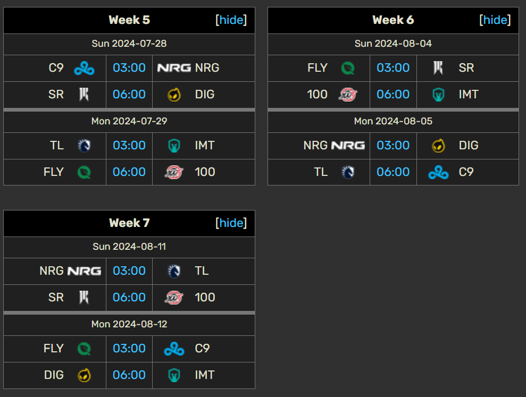Click 100 Thieves logo in Week 6

tap(348, 95)
